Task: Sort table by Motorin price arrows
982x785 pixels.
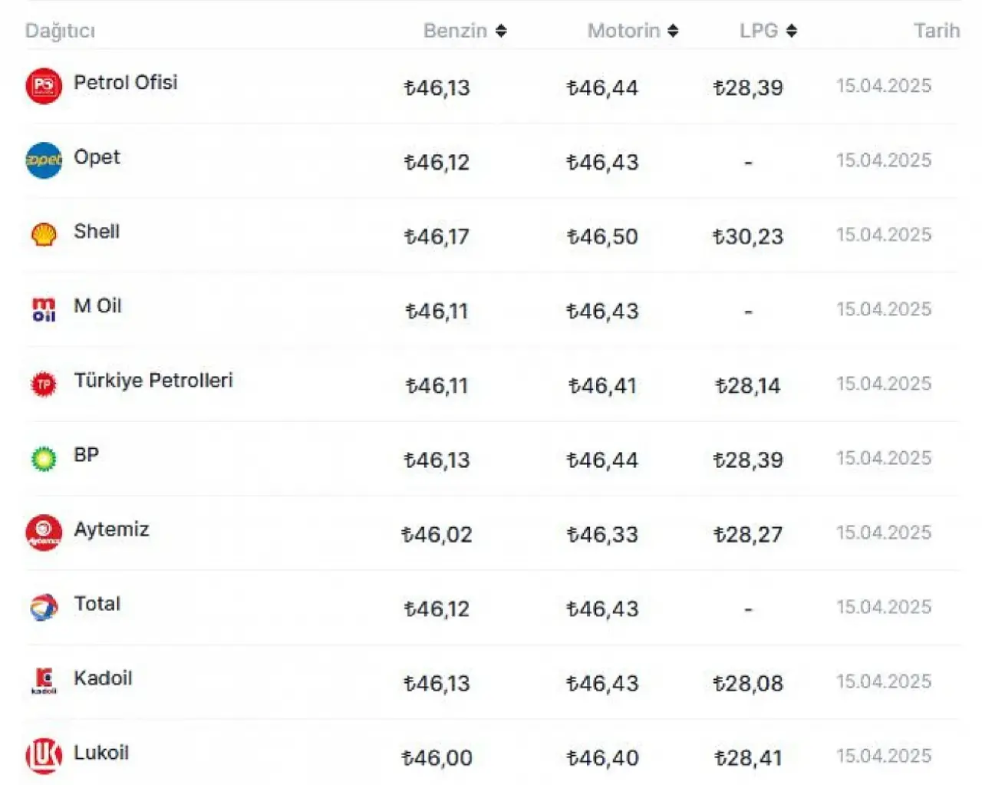Action: click(673, 31)
